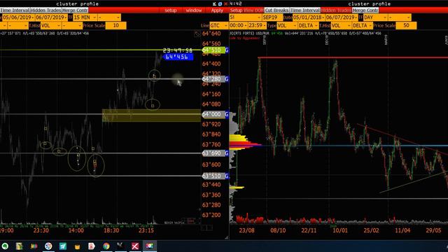The height and width of the screenshot is (252, 448).
Task: Select the 64'000 price level label
Action: pyautogui.click(x=213, y=114)
